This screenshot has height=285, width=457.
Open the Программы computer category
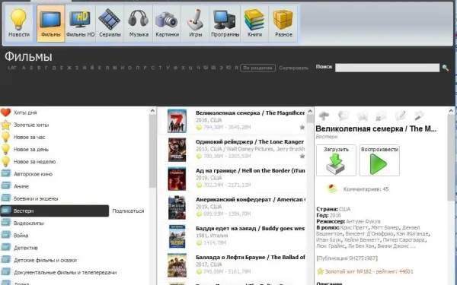pos(225,24)
